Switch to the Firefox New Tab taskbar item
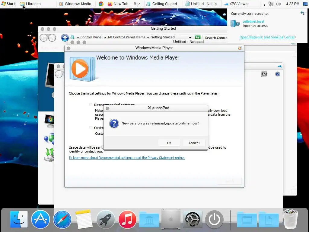 pyautogui.click(x=125, y=4)
